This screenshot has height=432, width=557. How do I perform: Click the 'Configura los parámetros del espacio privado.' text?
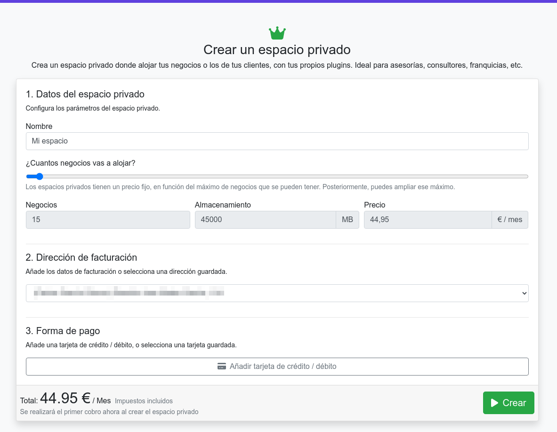click(93, 108)
